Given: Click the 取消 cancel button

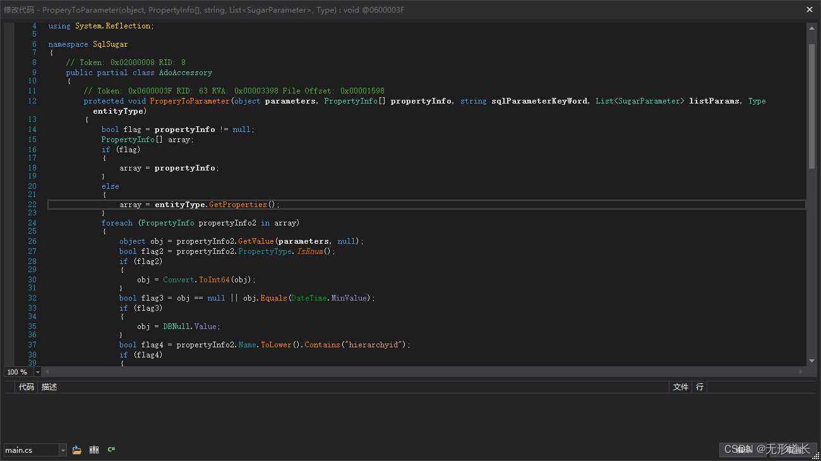Looking at the screenshot, I should click(x=793, y=450).
